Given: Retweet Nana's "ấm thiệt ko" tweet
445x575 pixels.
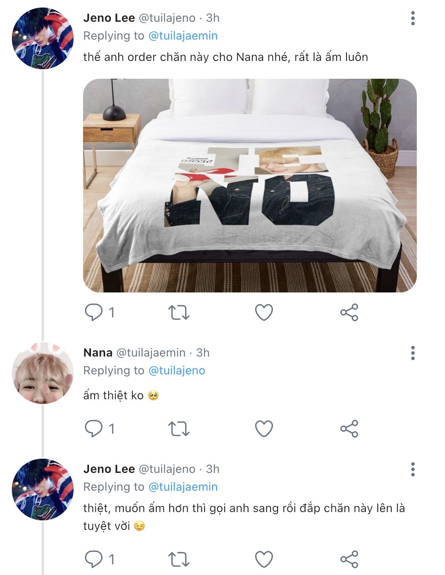Looking at the screenshot, I should click(x=179, y=429).
